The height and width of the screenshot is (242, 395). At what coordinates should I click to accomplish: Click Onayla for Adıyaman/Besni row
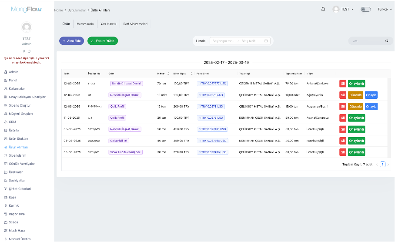point(371,106)
